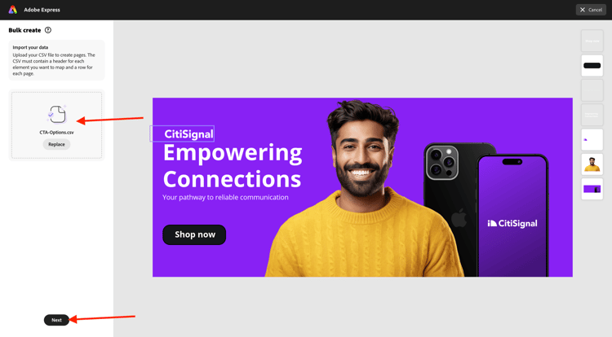
Task: Click the X icon in Cancel
Action: pyautogui.click(x=583, y=10)
